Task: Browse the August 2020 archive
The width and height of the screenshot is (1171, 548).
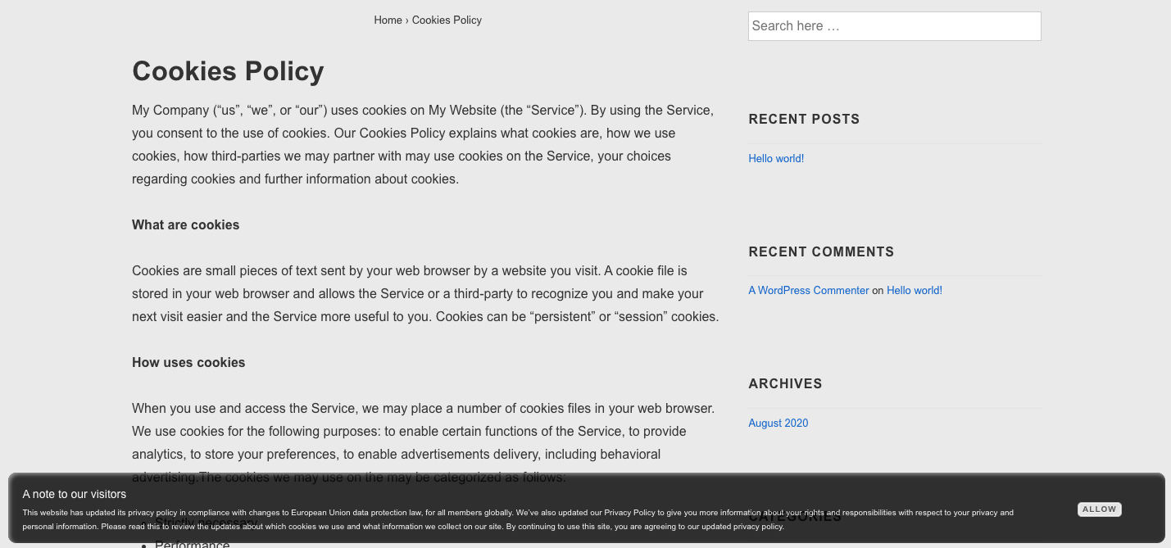Action: tap(778, 423)
